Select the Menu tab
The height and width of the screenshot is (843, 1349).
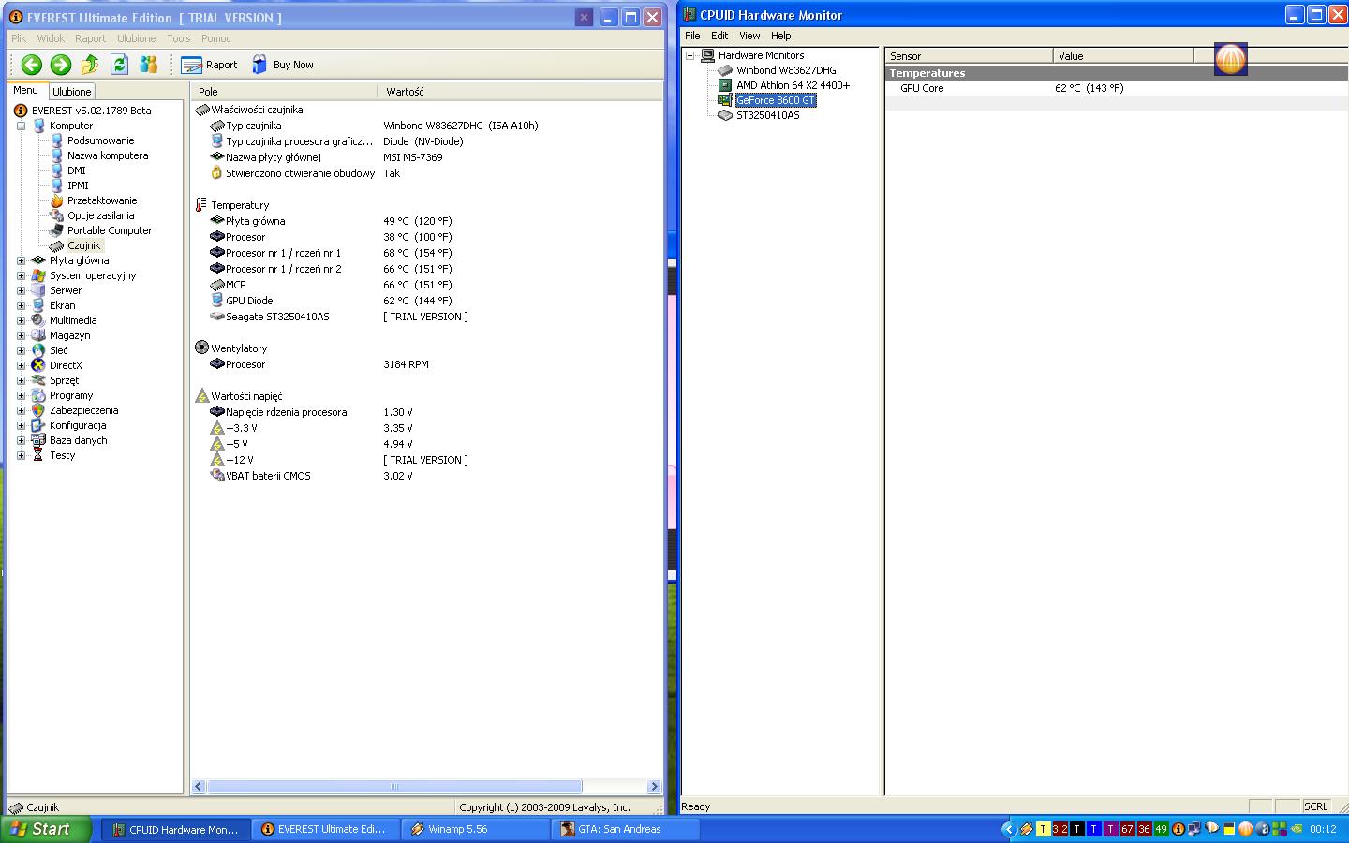(26, 91)
